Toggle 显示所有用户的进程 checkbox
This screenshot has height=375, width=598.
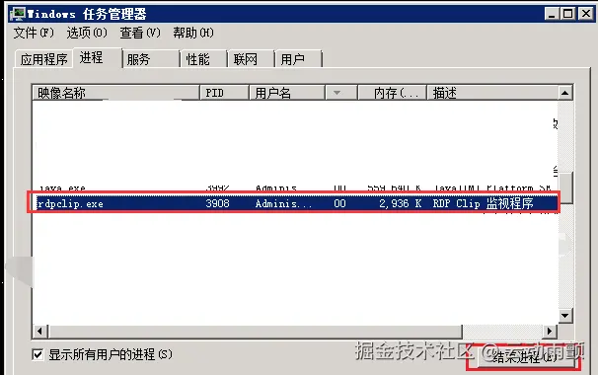[37, 355]
